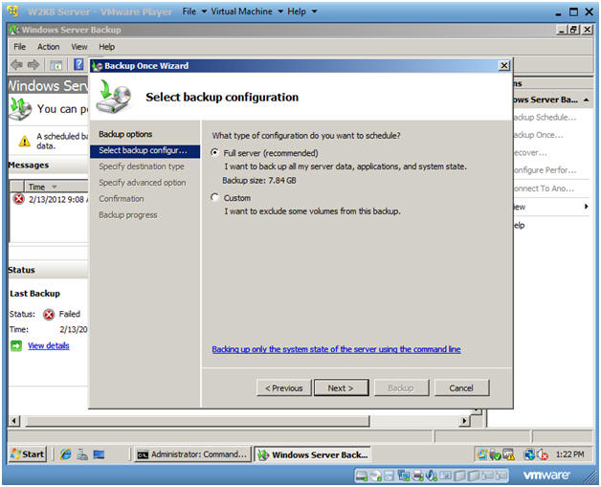Open the Action menu
This screenshot has height=487, width=601.
48,47
